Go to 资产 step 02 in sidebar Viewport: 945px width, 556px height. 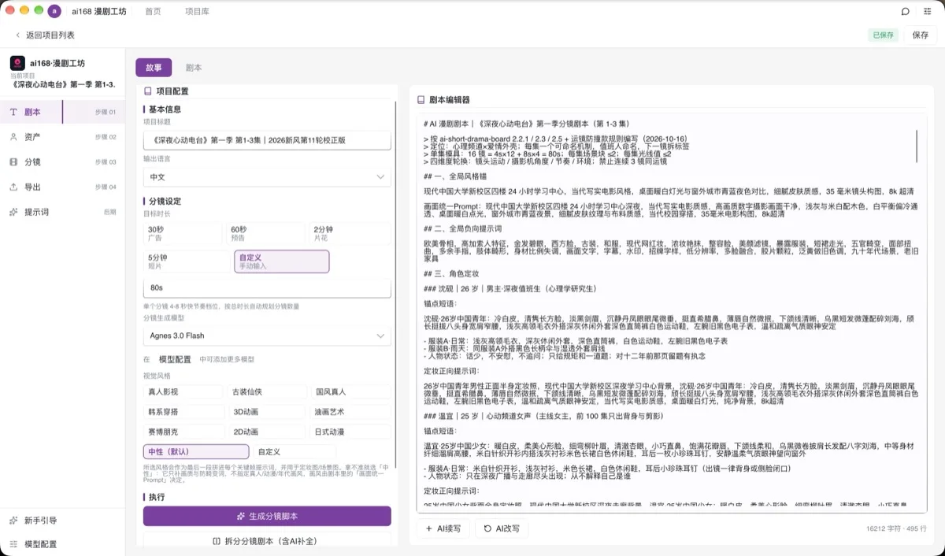(62, 137)
